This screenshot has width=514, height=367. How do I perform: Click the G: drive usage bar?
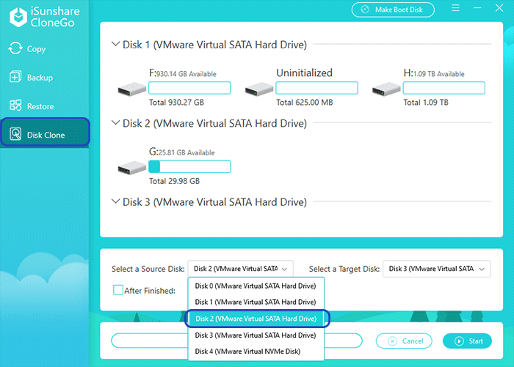click(x=189, y=166)
